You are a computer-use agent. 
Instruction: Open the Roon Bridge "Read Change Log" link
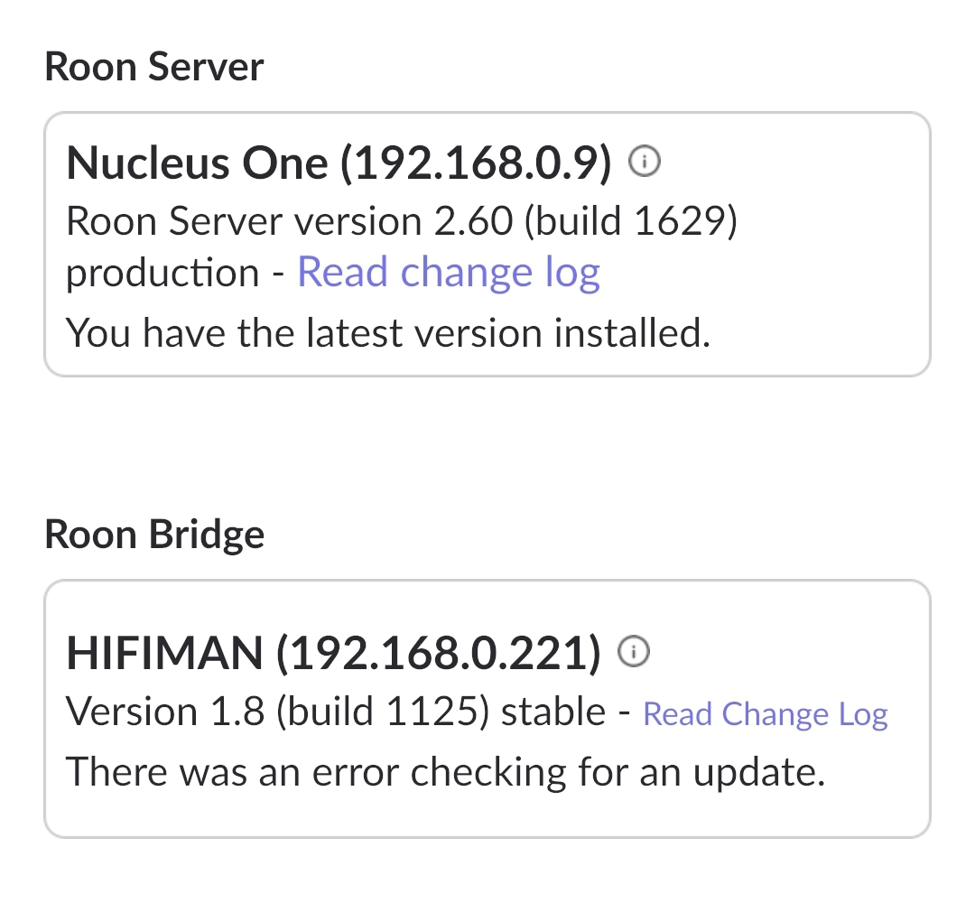click(x=766, y=714)
